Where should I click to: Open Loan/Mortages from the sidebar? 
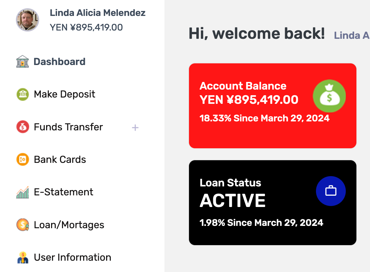pyautogui.click(x=69, y=225)
